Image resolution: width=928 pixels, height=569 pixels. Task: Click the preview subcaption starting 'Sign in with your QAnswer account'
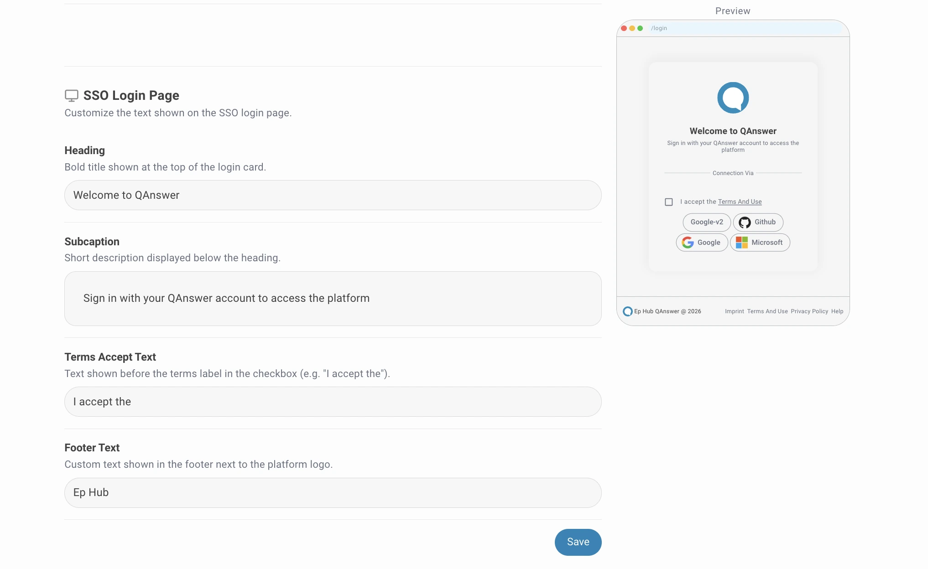(733, 146)
